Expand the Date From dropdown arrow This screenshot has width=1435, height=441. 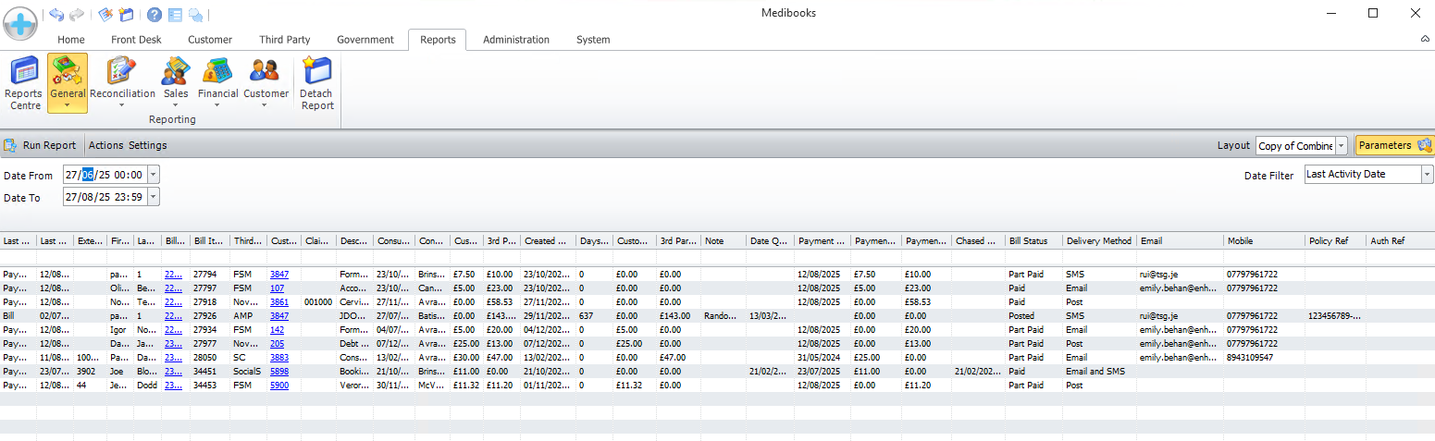(x=154, y=175)
